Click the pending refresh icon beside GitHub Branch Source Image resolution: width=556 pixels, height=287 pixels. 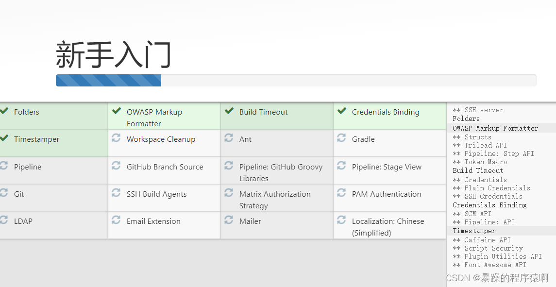[x=117, y=165]
